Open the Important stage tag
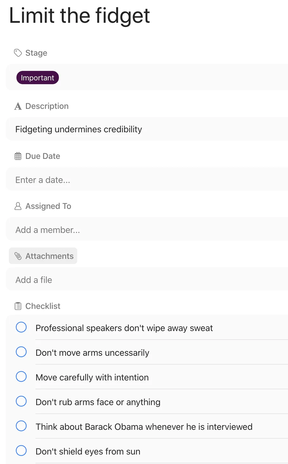 38,78
